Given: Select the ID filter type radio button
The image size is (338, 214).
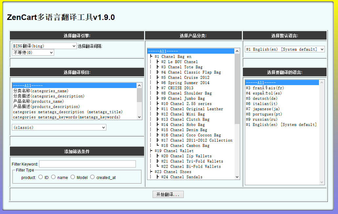Looking at the screenshot, I should (x=40, y=177).
